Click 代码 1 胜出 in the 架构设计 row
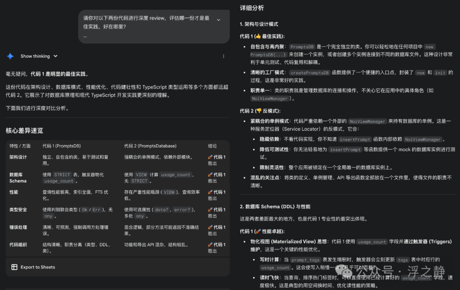Image resolution: width=460 pixels, height=290 pixels. (x=216, y=160)
